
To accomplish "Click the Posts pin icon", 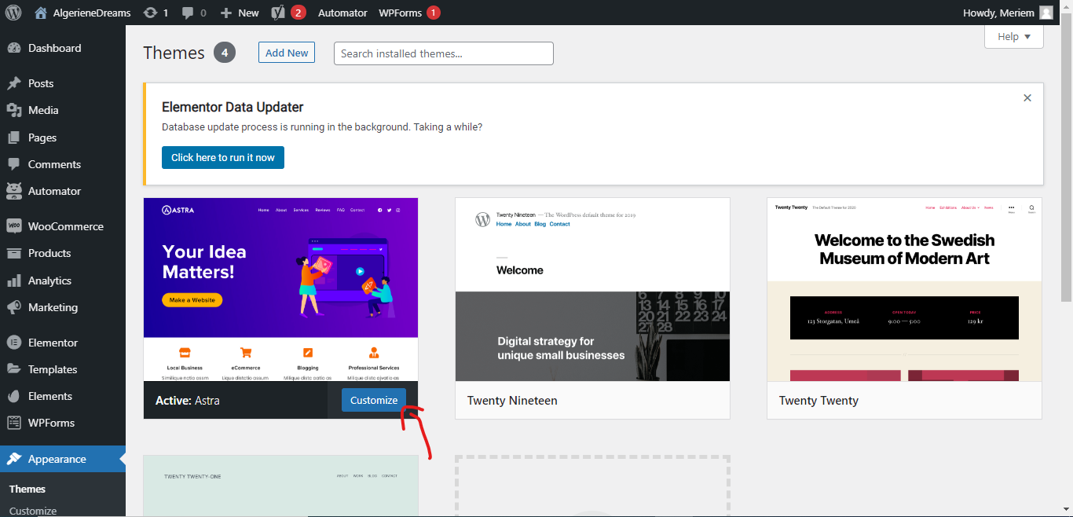I will point(13,83).
